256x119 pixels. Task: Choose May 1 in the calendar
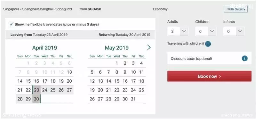click(x=116, y=63)
